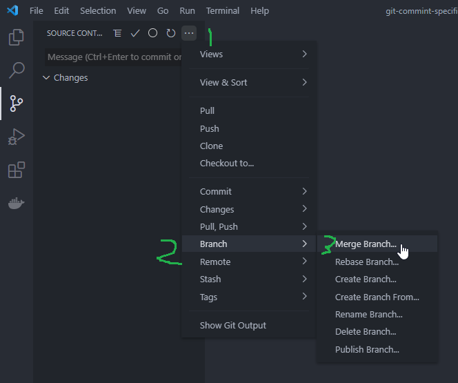
Task: Open the Terminal menu
Action: pyautogui.click(x=223, y=11)
